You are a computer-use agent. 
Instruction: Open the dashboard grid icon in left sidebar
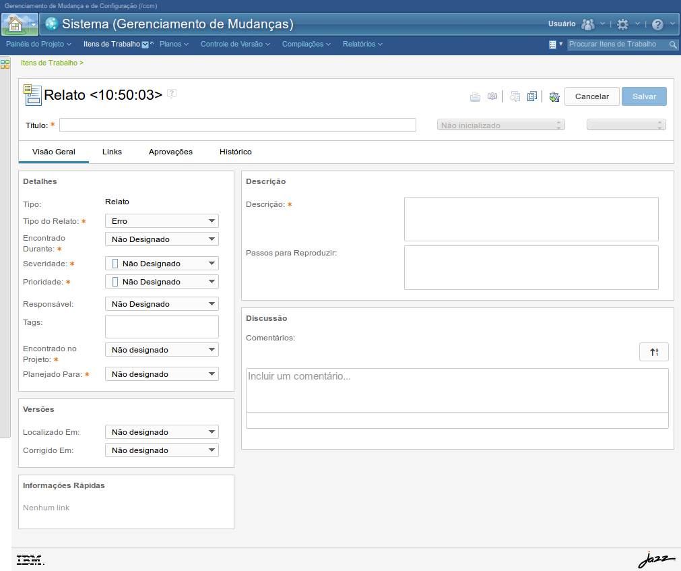coord(5,64)
